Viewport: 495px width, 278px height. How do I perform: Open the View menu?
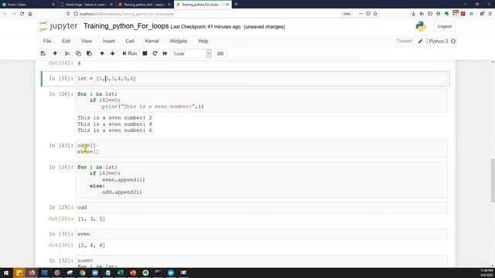tap(86, 41)
